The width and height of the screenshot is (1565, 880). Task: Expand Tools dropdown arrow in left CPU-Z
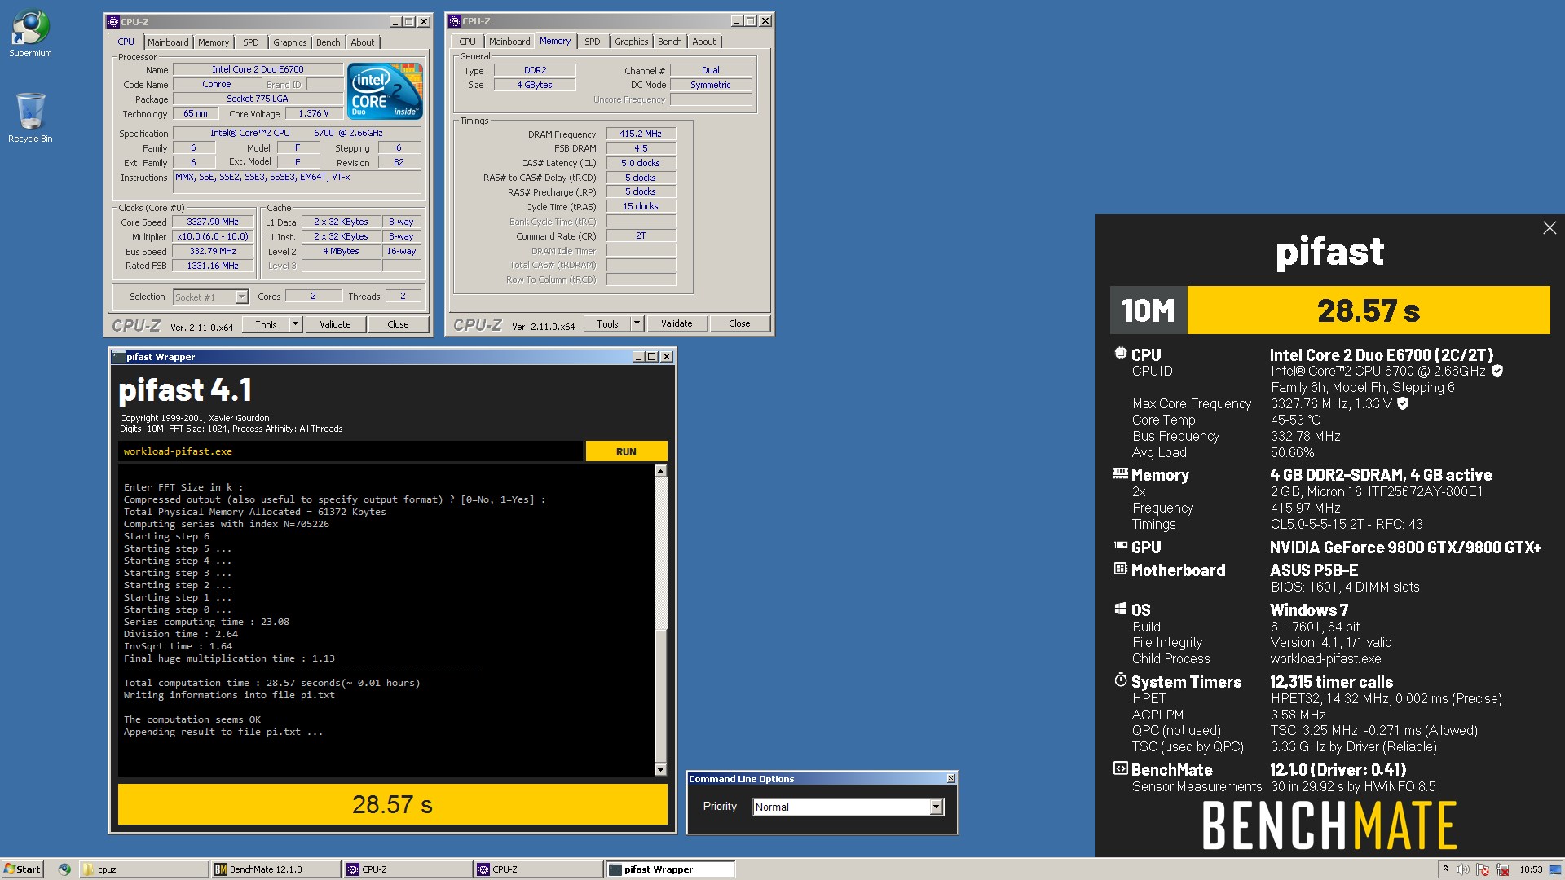[x=296, y=324]
